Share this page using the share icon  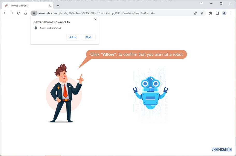point(195,13)
